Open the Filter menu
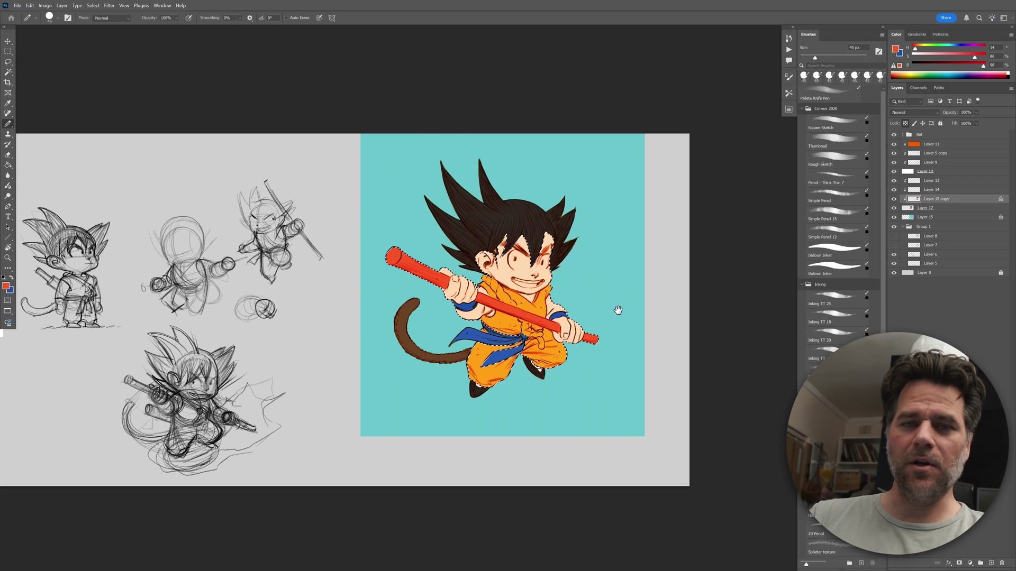 109,5
